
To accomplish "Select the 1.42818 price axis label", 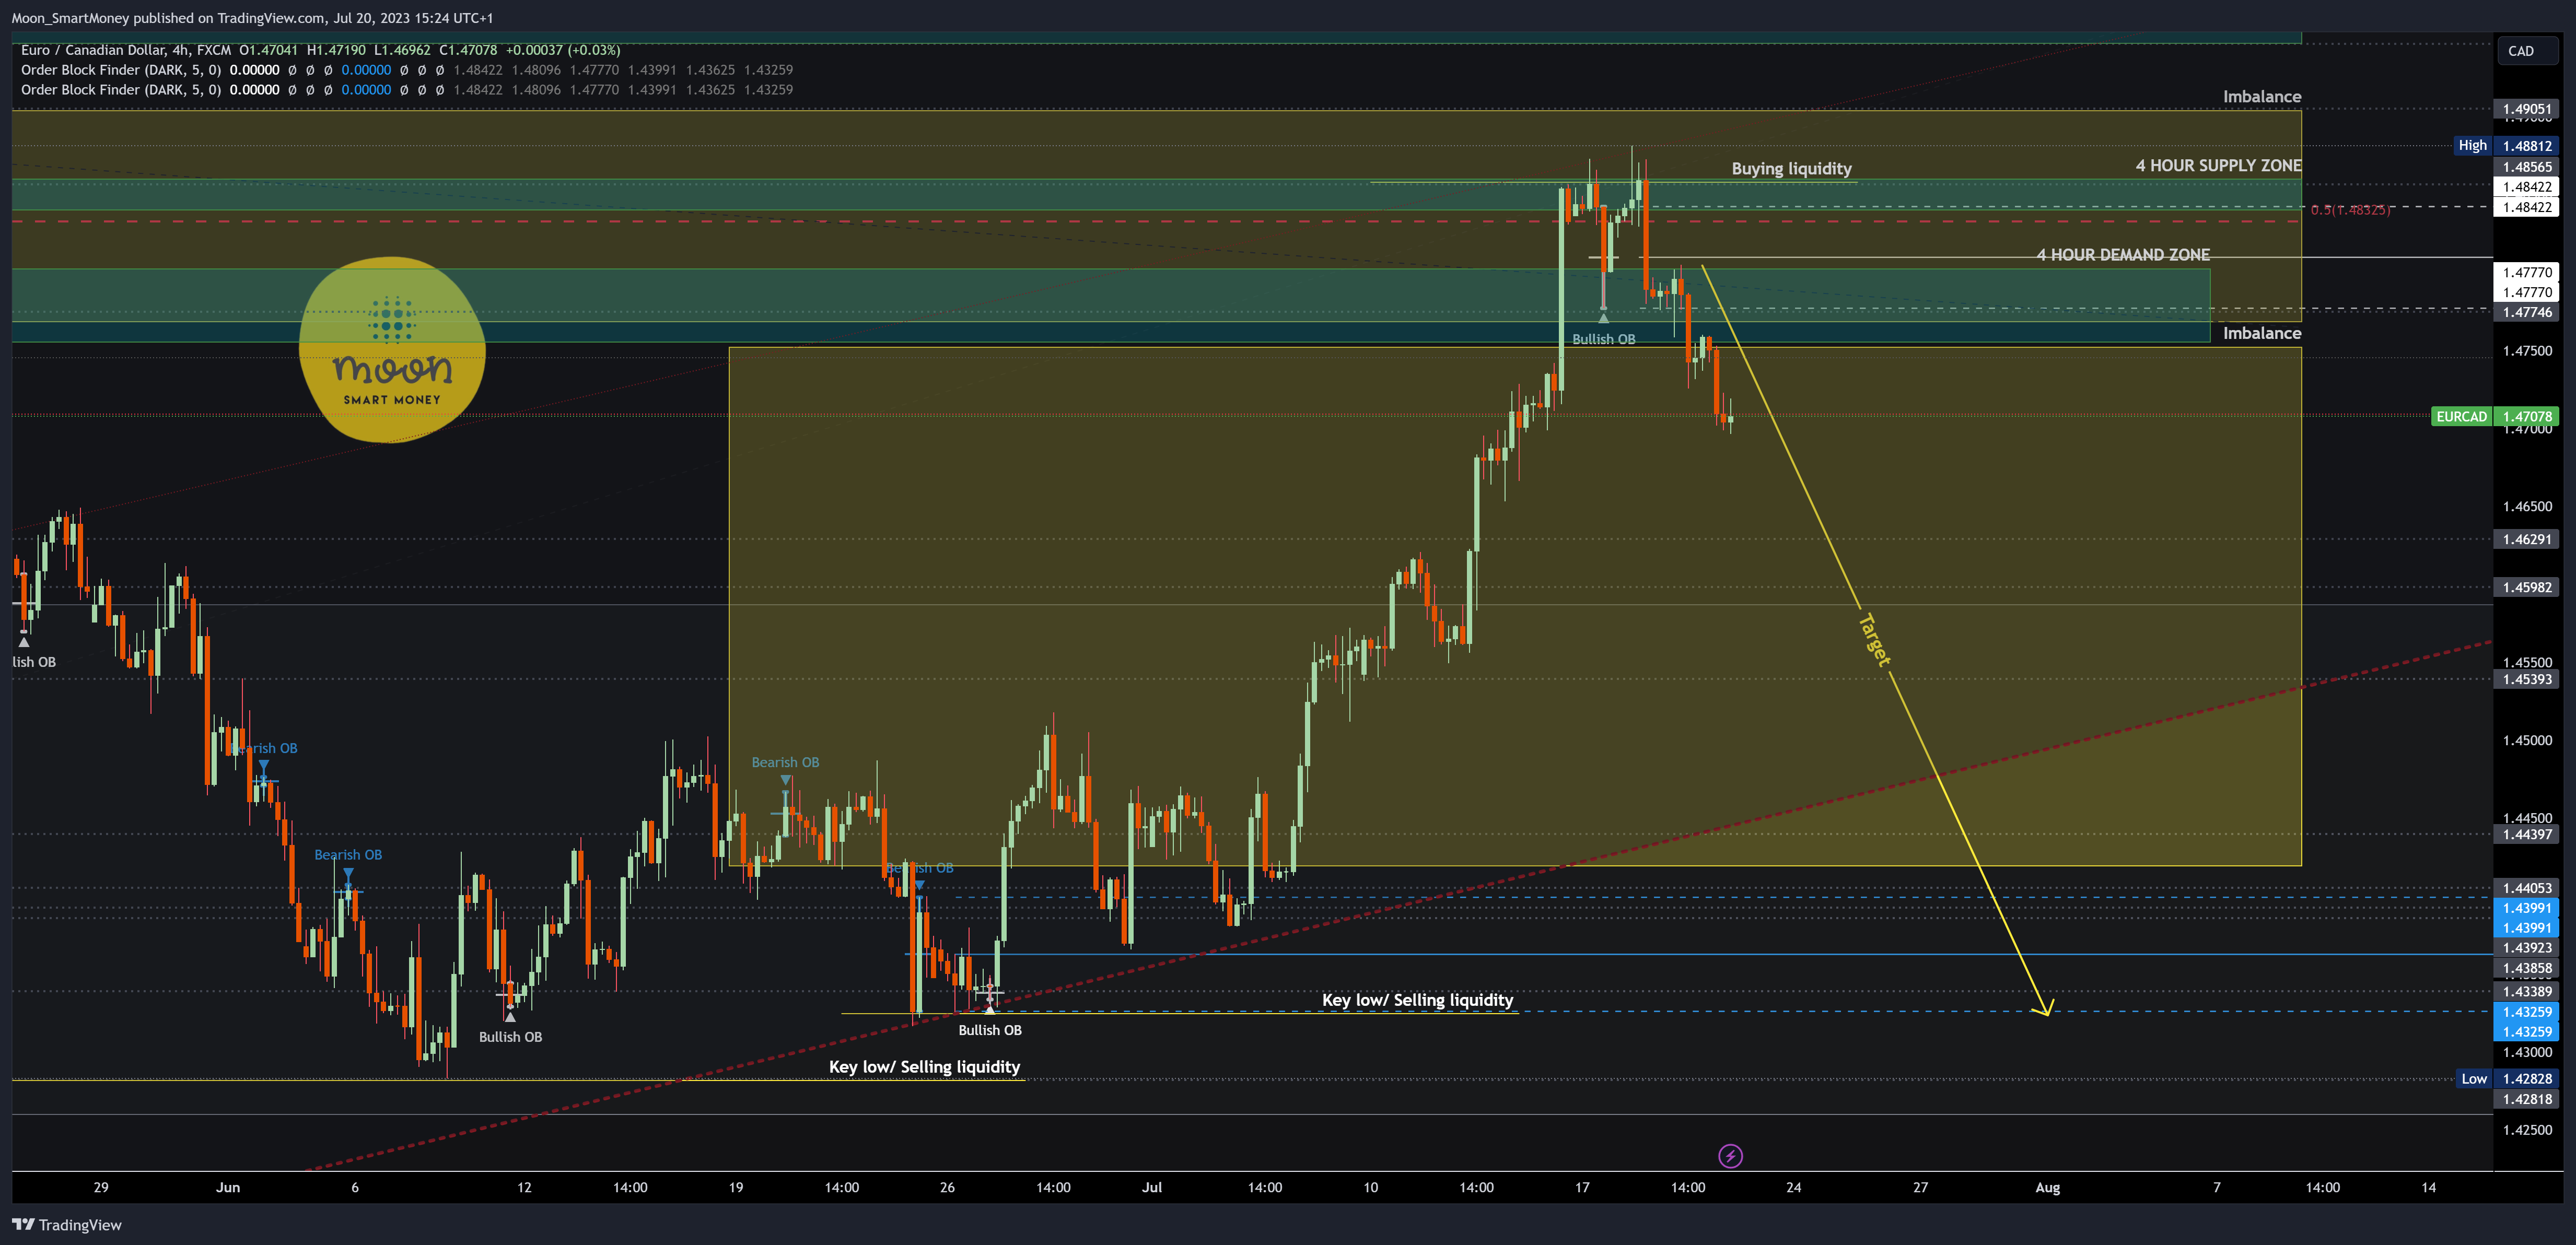I will tap(2526, 1099).
